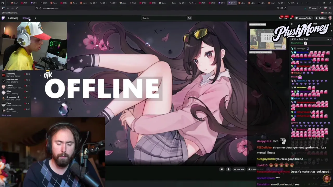Open the tracking protection shield icon
This screenshot has width=333, height=187.
pos(37,8)
